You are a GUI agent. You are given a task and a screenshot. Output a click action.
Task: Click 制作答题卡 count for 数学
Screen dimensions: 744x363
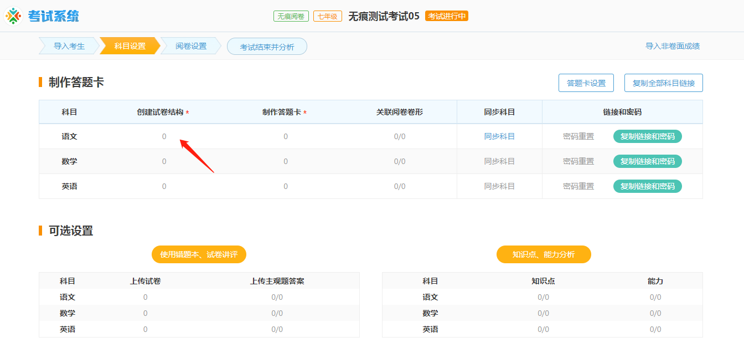[286, 161]
